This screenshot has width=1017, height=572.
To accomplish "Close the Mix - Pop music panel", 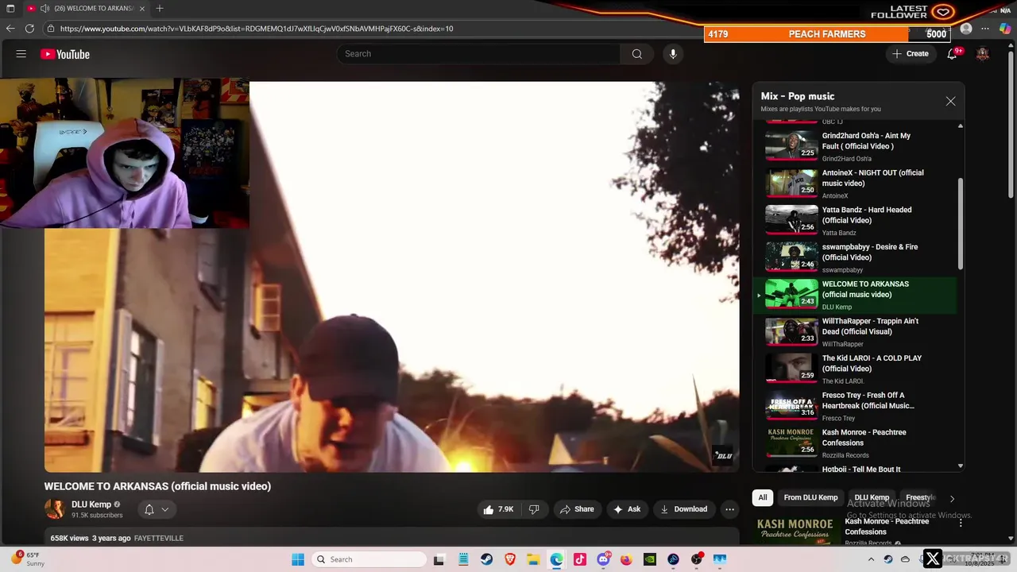I will coord(950,102).
